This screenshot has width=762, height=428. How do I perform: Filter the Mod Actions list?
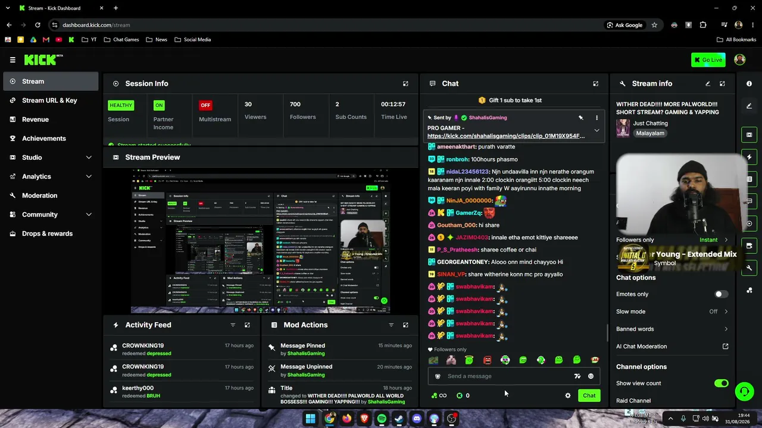(391, 325)
